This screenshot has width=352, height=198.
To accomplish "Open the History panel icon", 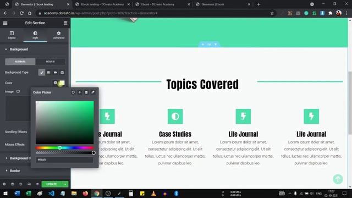I will (x=21, y=184).
